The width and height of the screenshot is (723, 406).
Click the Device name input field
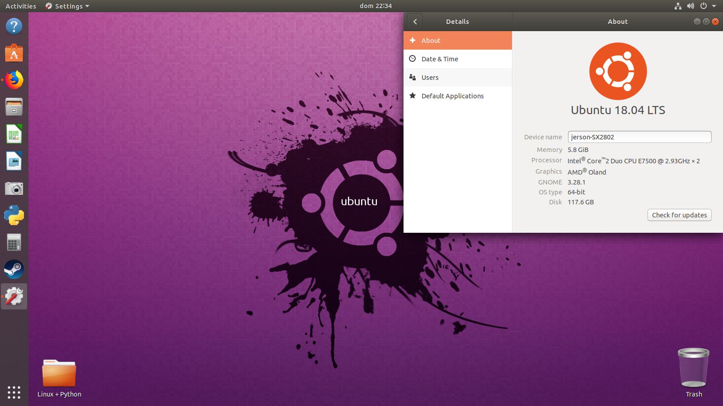[x=639, y=137]
